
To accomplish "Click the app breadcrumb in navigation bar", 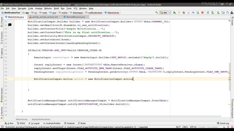I will (26, 13).
